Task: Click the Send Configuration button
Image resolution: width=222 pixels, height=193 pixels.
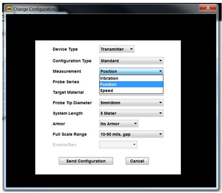Action: pyautogui.click(x=86, y=161)
